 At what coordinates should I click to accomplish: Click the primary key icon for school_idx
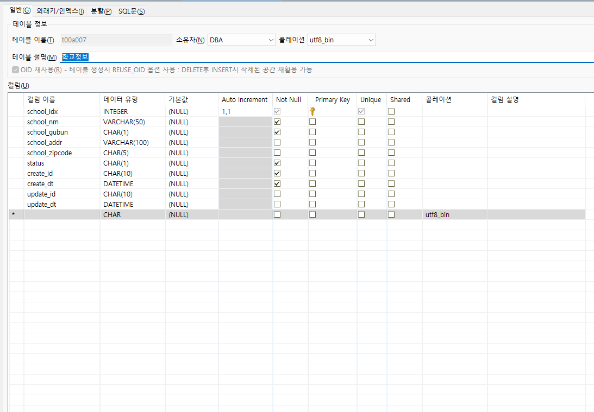coord(312,111)
